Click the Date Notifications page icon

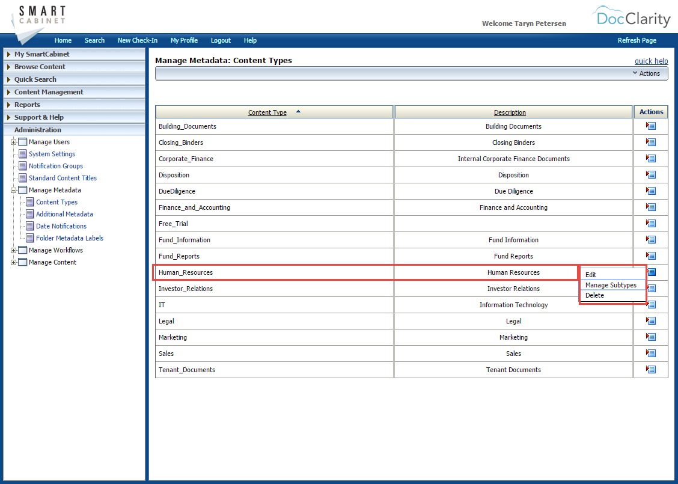[30, 226]
